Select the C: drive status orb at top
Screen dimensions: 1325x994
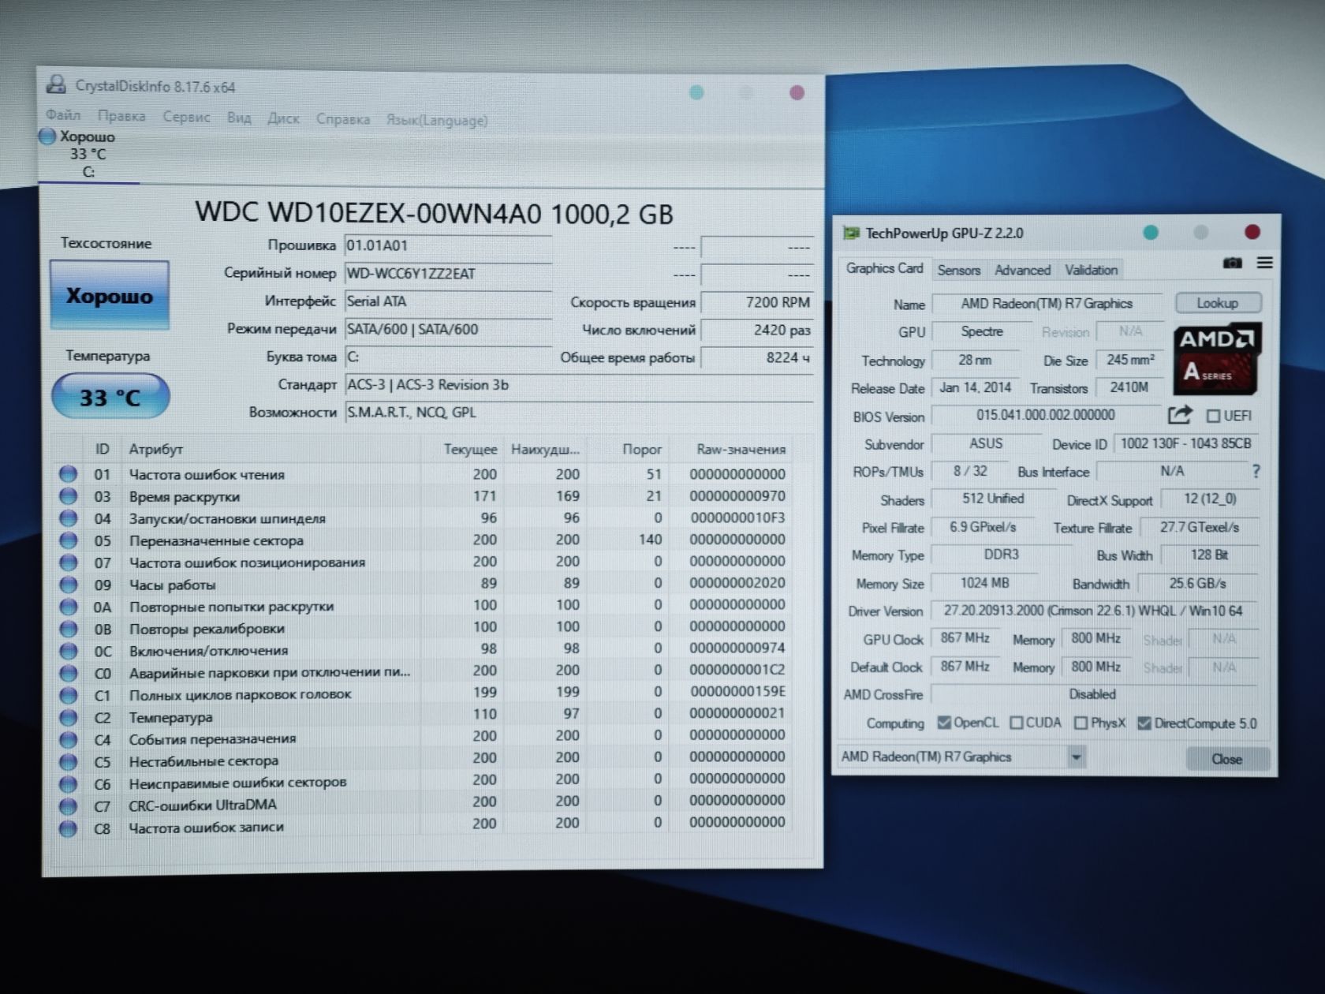click(x=47, y=136)
